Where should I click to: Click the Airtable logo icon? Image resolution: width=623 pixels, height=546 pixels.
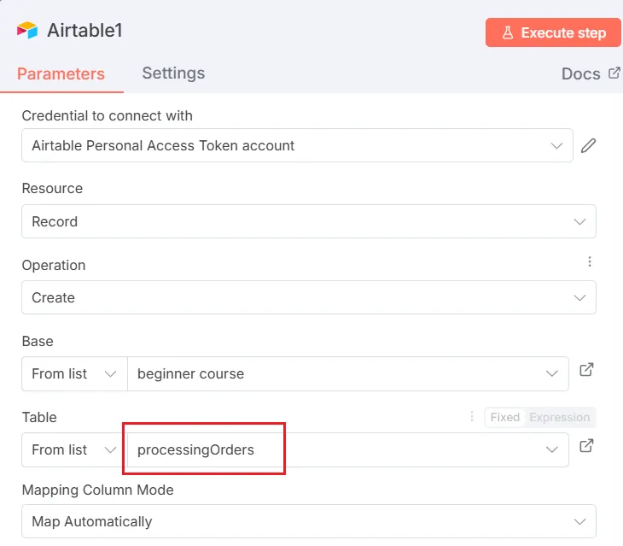27,31
